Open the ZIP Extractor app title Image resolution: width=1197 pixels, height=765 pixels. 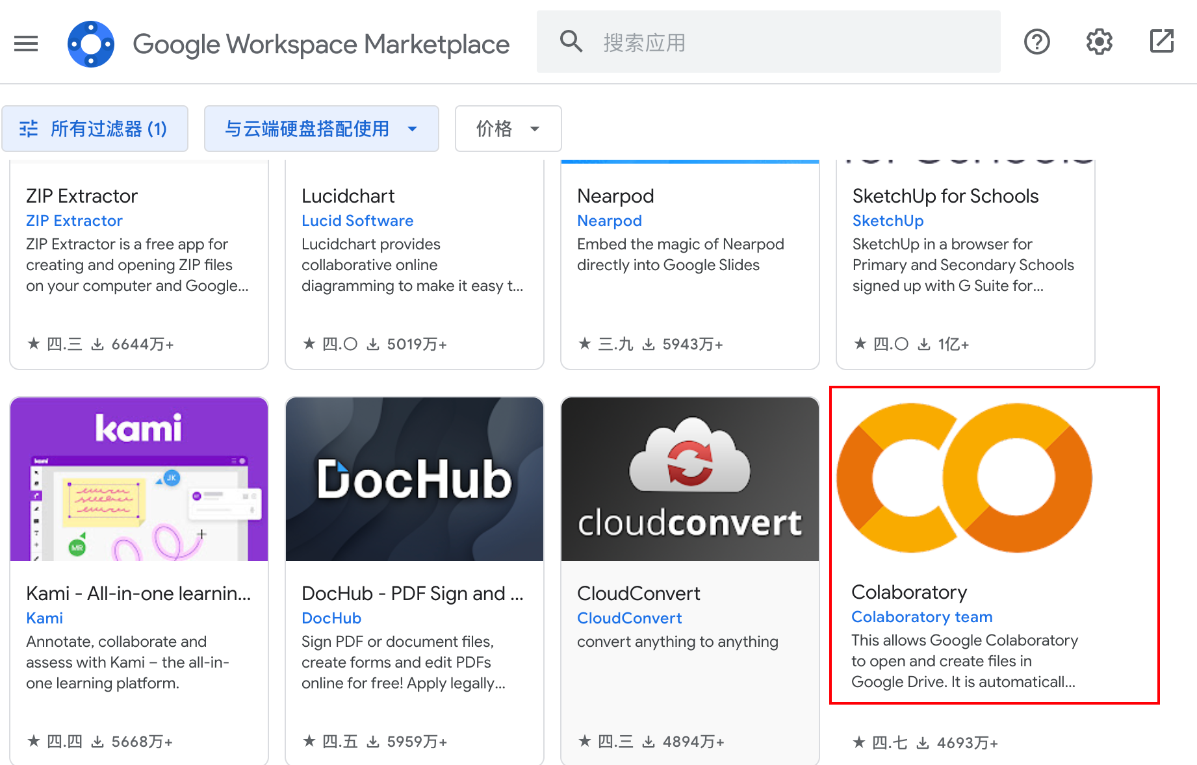pyautogui.click(x=82, y=196)
